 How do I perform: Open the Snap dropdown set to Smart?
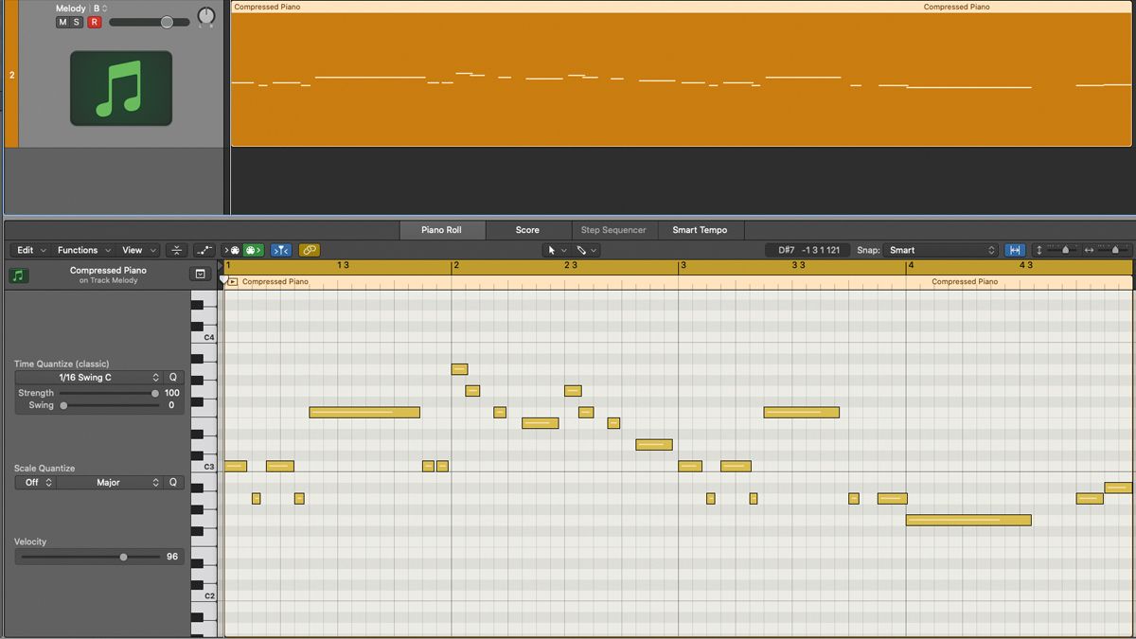940,249
